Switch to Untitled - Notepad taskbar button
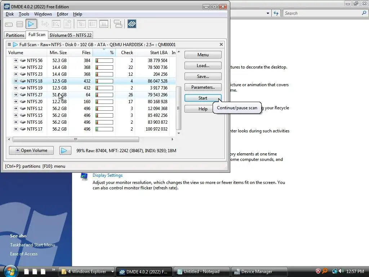The height and width of the screenshot is (277, 369). coord(201,272)
